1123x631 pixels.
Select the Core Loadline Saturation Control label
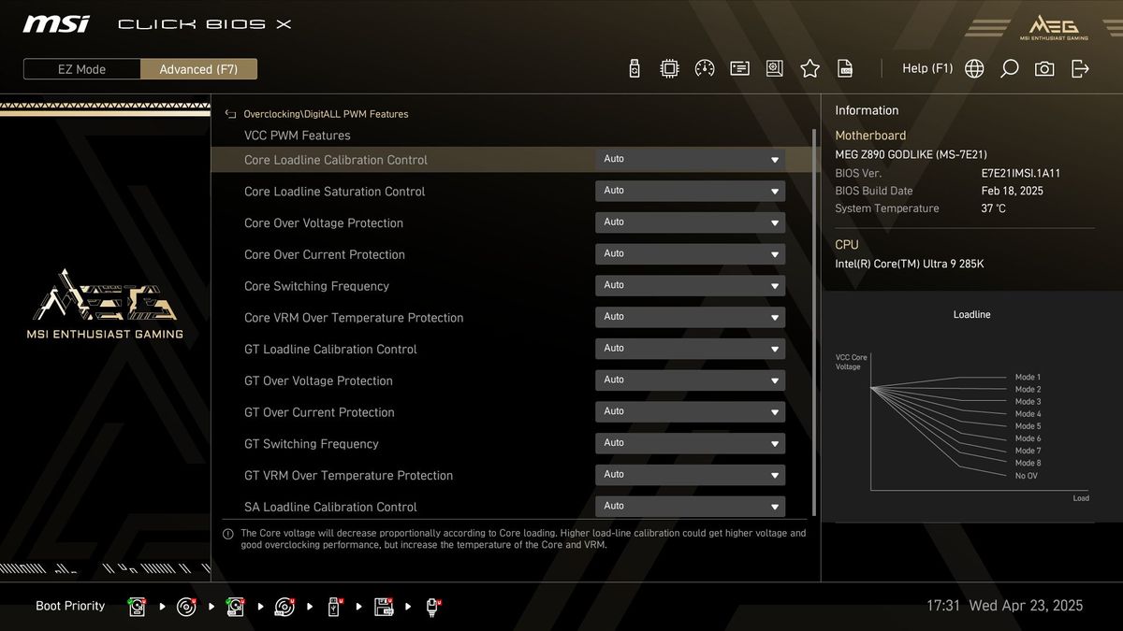(335, 192)
